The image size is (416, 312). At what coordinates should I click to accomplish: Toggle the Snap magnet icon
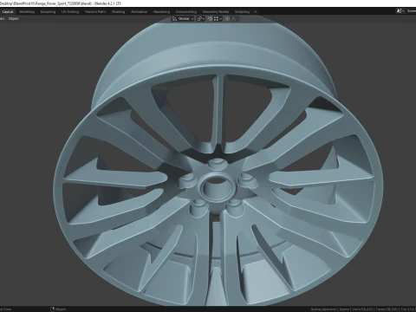click(x=210, y=19)
